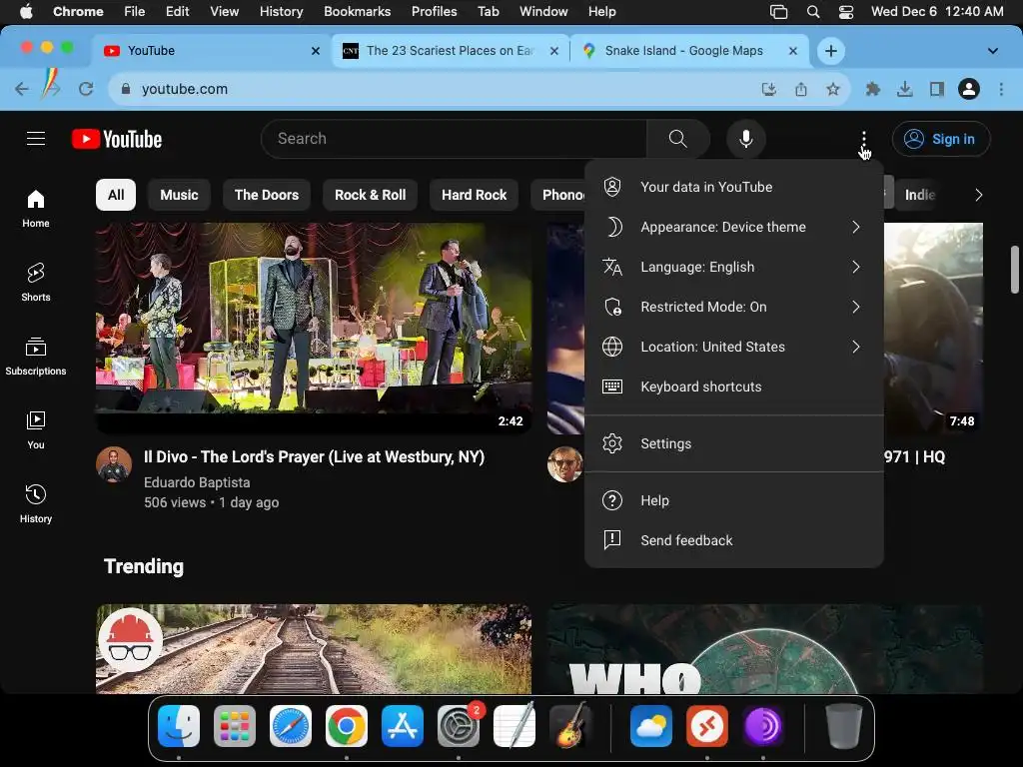The image size is (1023, 767).
Task: Click the share icon in address bar
Action: [x=801, y=89]
